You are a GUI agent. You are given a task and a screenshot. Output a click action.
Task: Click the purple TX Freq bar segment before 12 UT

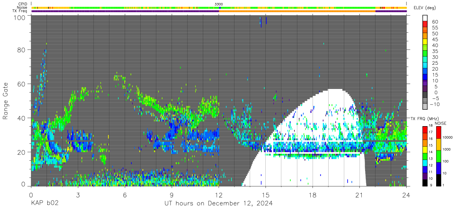(x=125, y=11)
